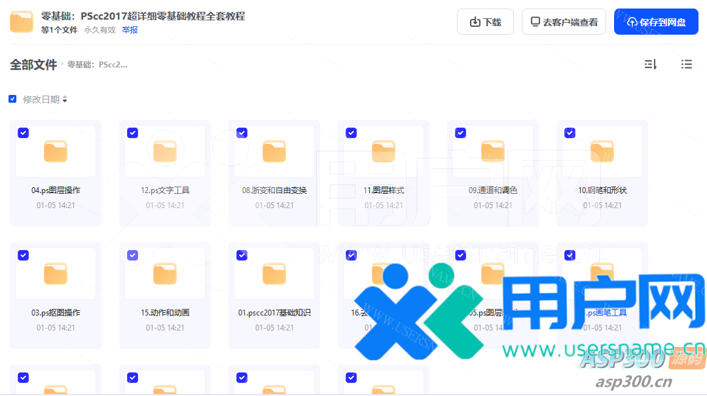
Task: Uncheck the 15.动作和动画 folder checkbox
Action: pos(132,255)
